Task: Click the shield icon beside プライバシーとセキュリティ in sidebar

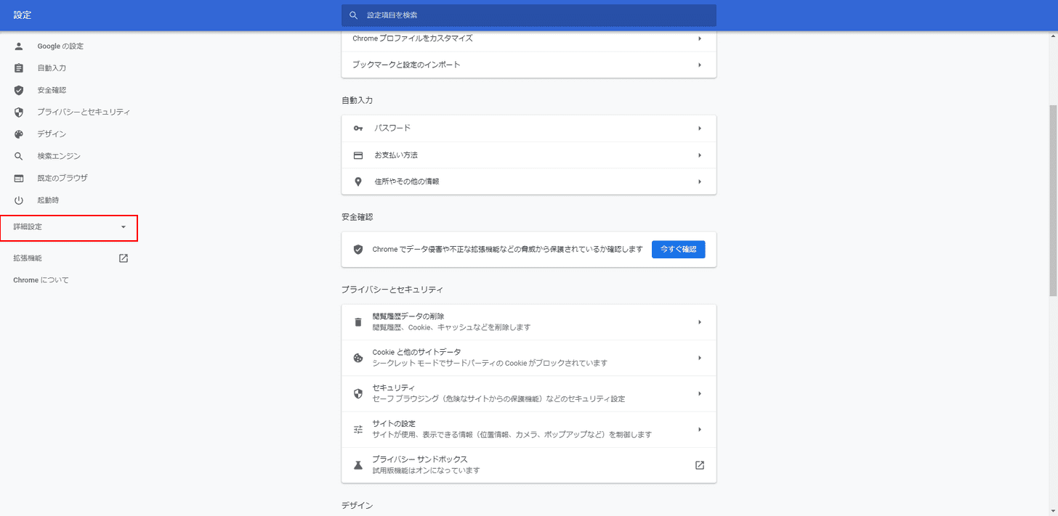Action: [x=19, y=112]
